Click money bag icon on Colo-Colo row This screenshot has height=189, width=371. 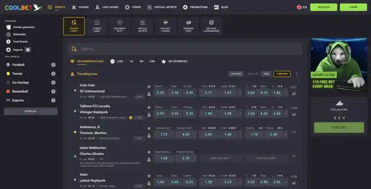click(149, 94)
